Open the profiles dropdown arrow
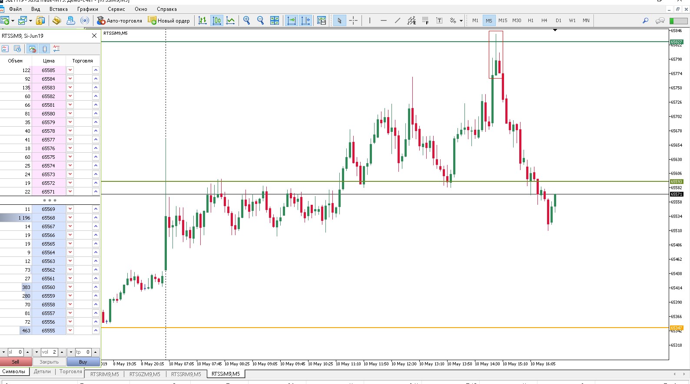The width and height of the screenshot is (690, 384). 30,20
